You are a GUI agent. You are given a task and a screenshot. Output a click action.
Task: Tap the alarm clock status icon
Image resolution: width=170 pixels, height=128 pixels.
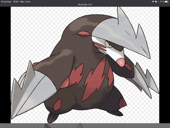(x=156, y=2)
